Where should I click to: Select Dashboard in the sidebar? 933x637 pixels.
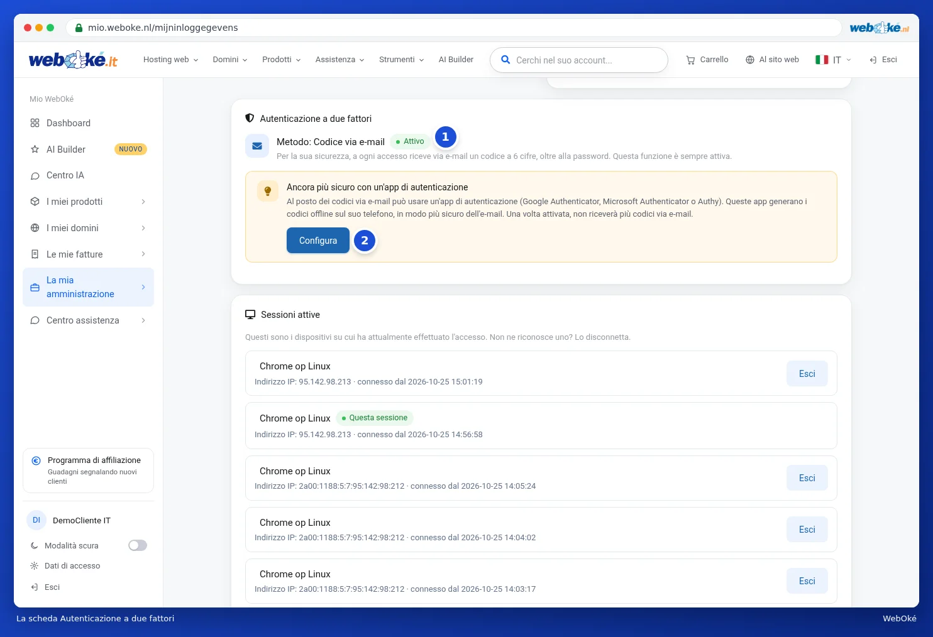tap(88, 123)
